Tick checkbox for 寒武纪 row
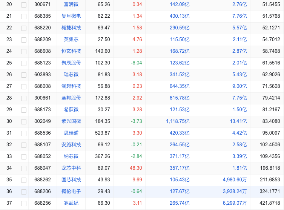The width and height of the screenshot is (284, 210). 24,204
